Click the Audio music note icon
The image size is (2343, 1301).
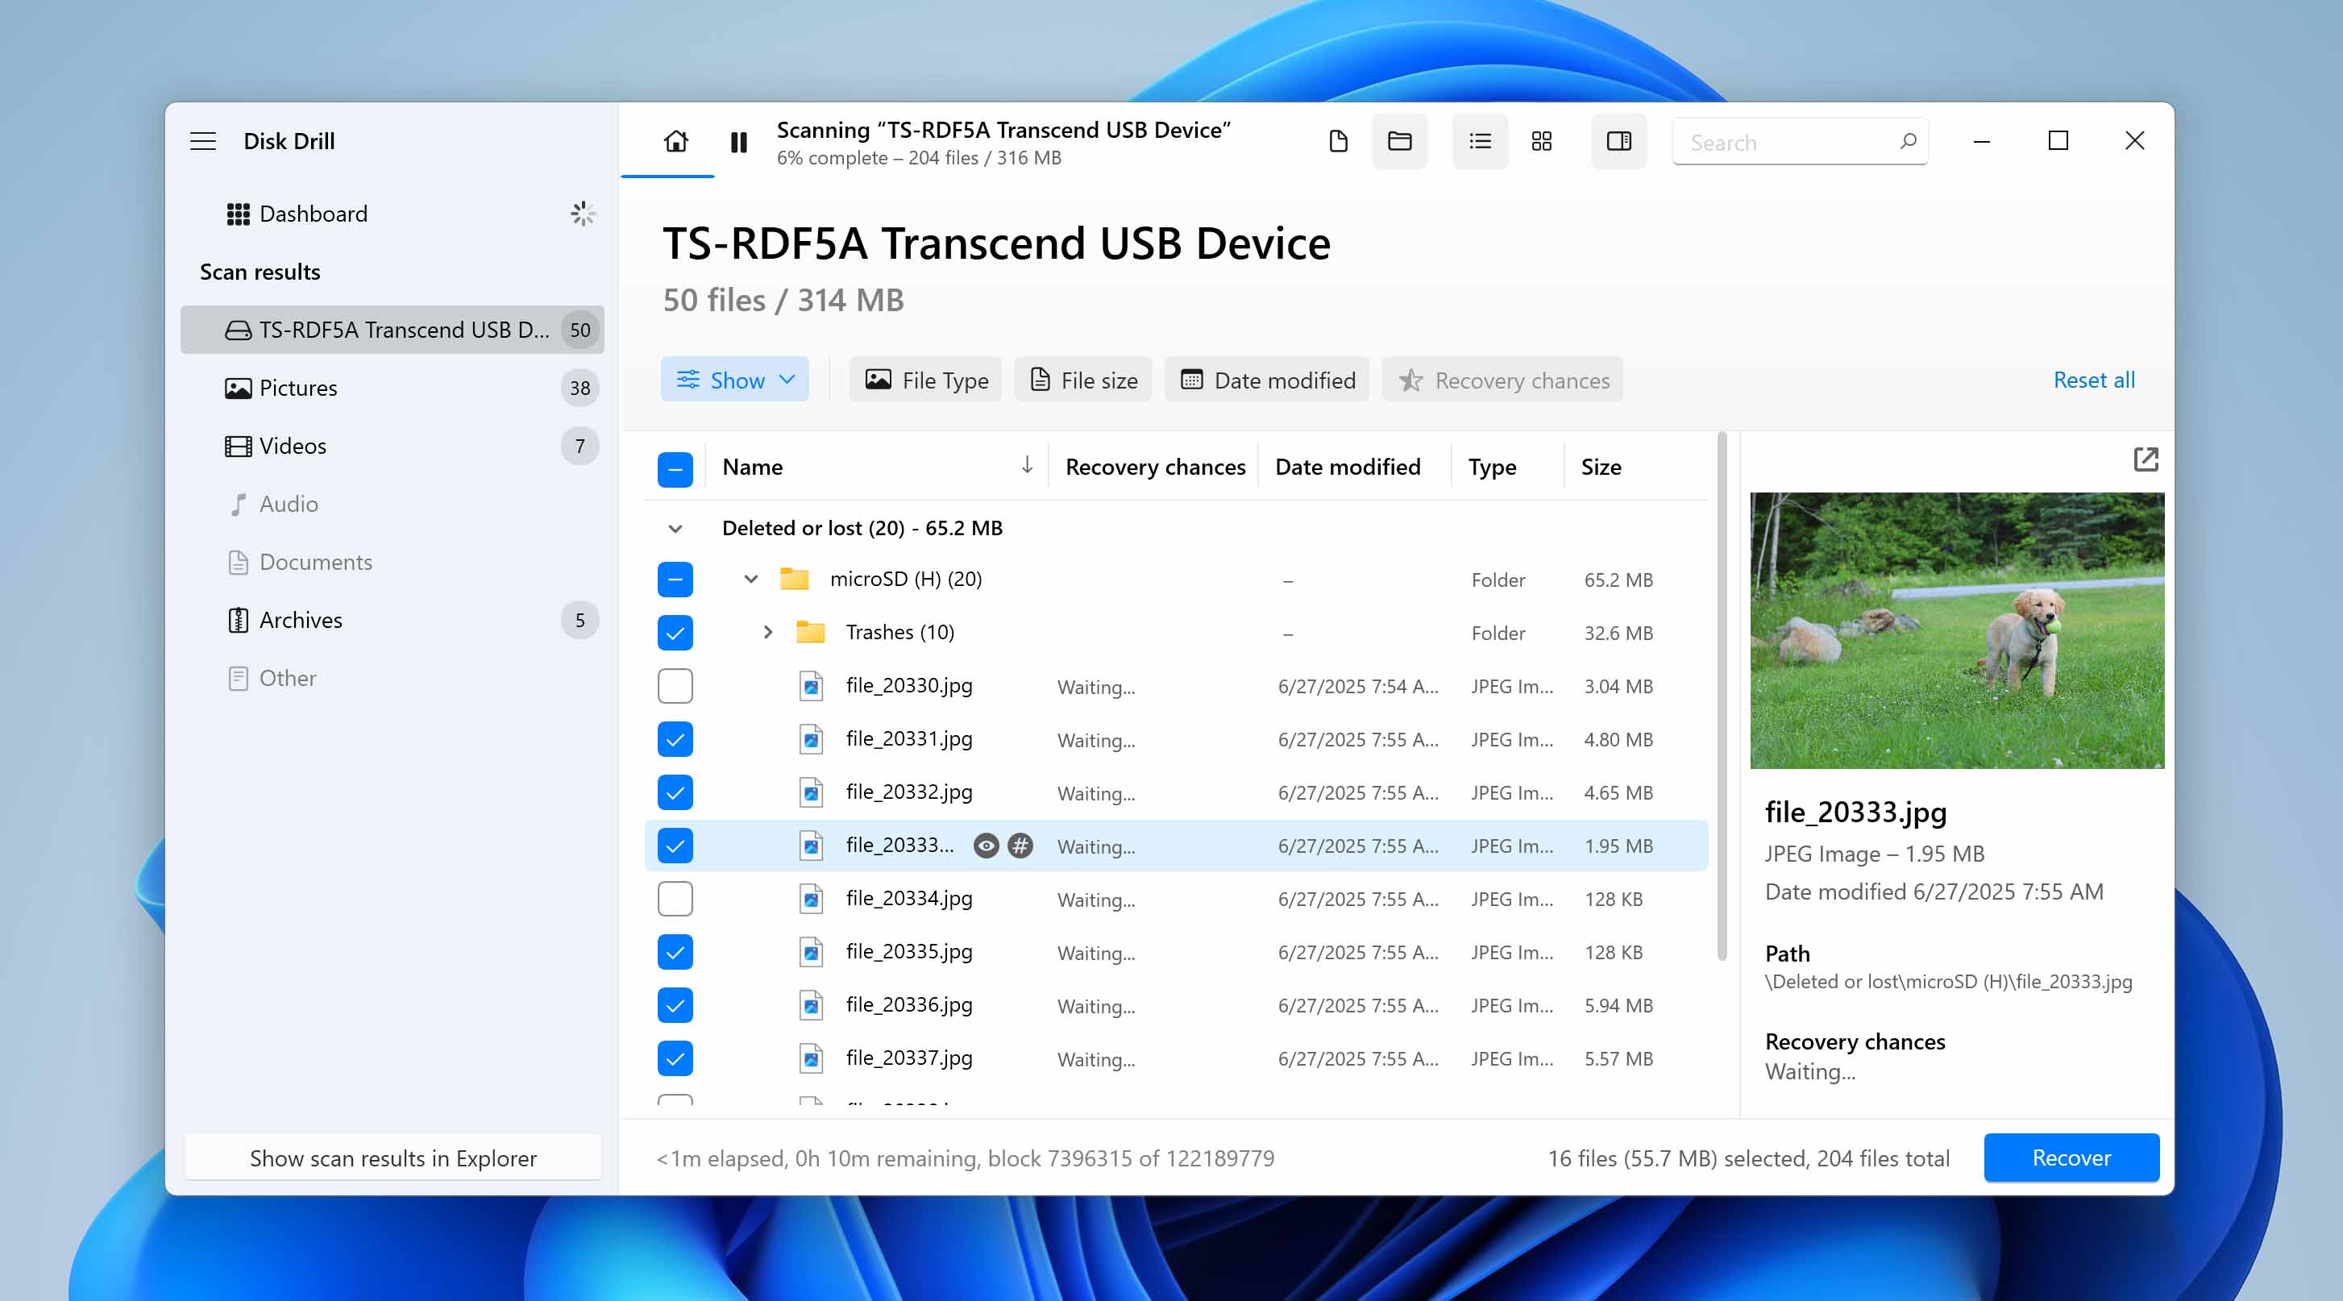239,504
